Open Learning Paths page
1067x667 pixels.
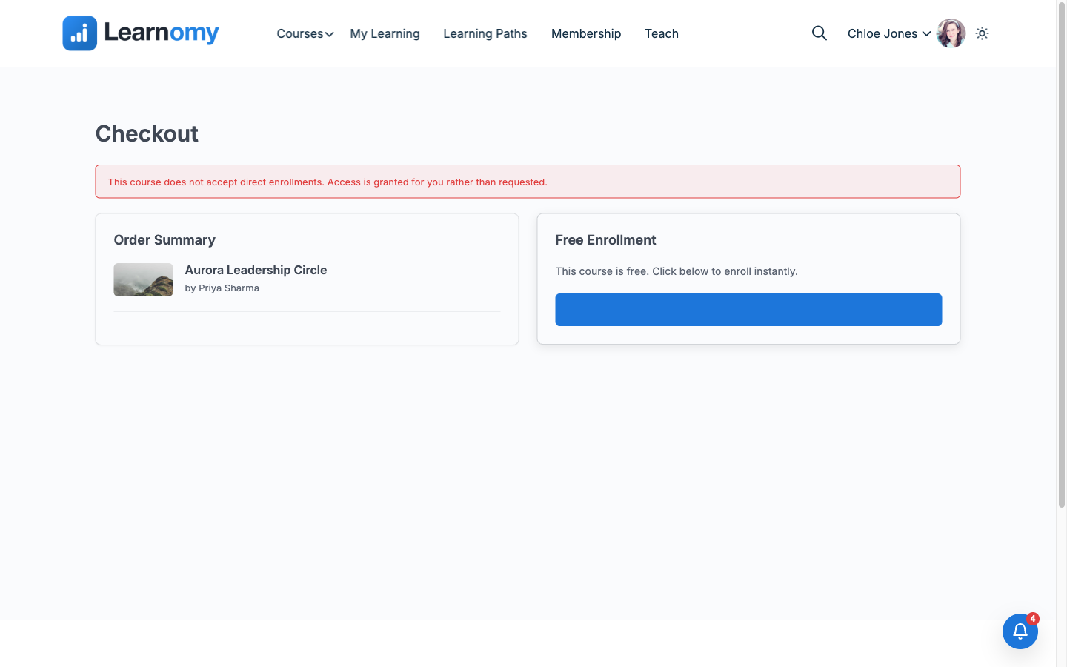[x=485, y=33]
